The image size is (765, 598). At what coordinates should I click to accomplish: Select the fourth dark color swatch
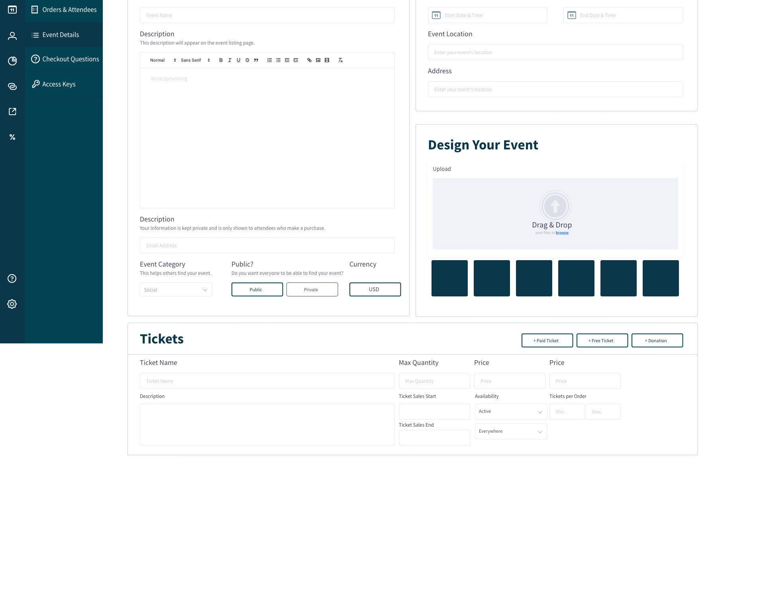pyautogui.click(x=576, y=278)
